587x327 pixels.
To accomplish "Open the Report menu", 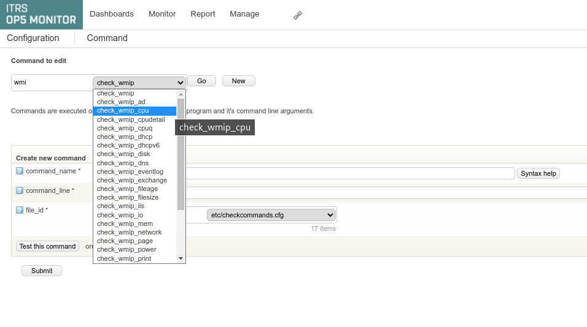I will (203, 14).
